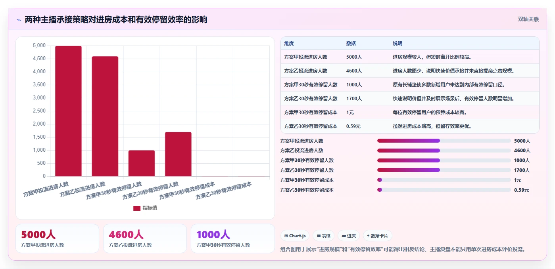Click table cell 方案甲30秒有效停留成本

click(x=311, y=113)
